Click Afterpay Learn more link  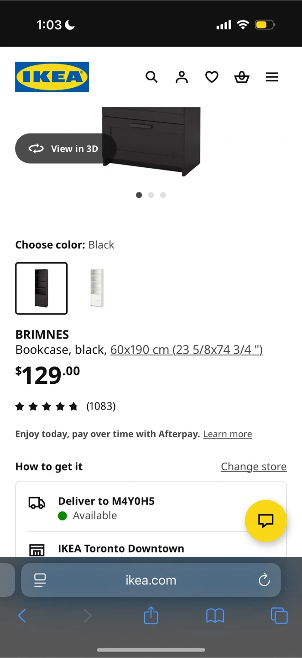(227, 434)
